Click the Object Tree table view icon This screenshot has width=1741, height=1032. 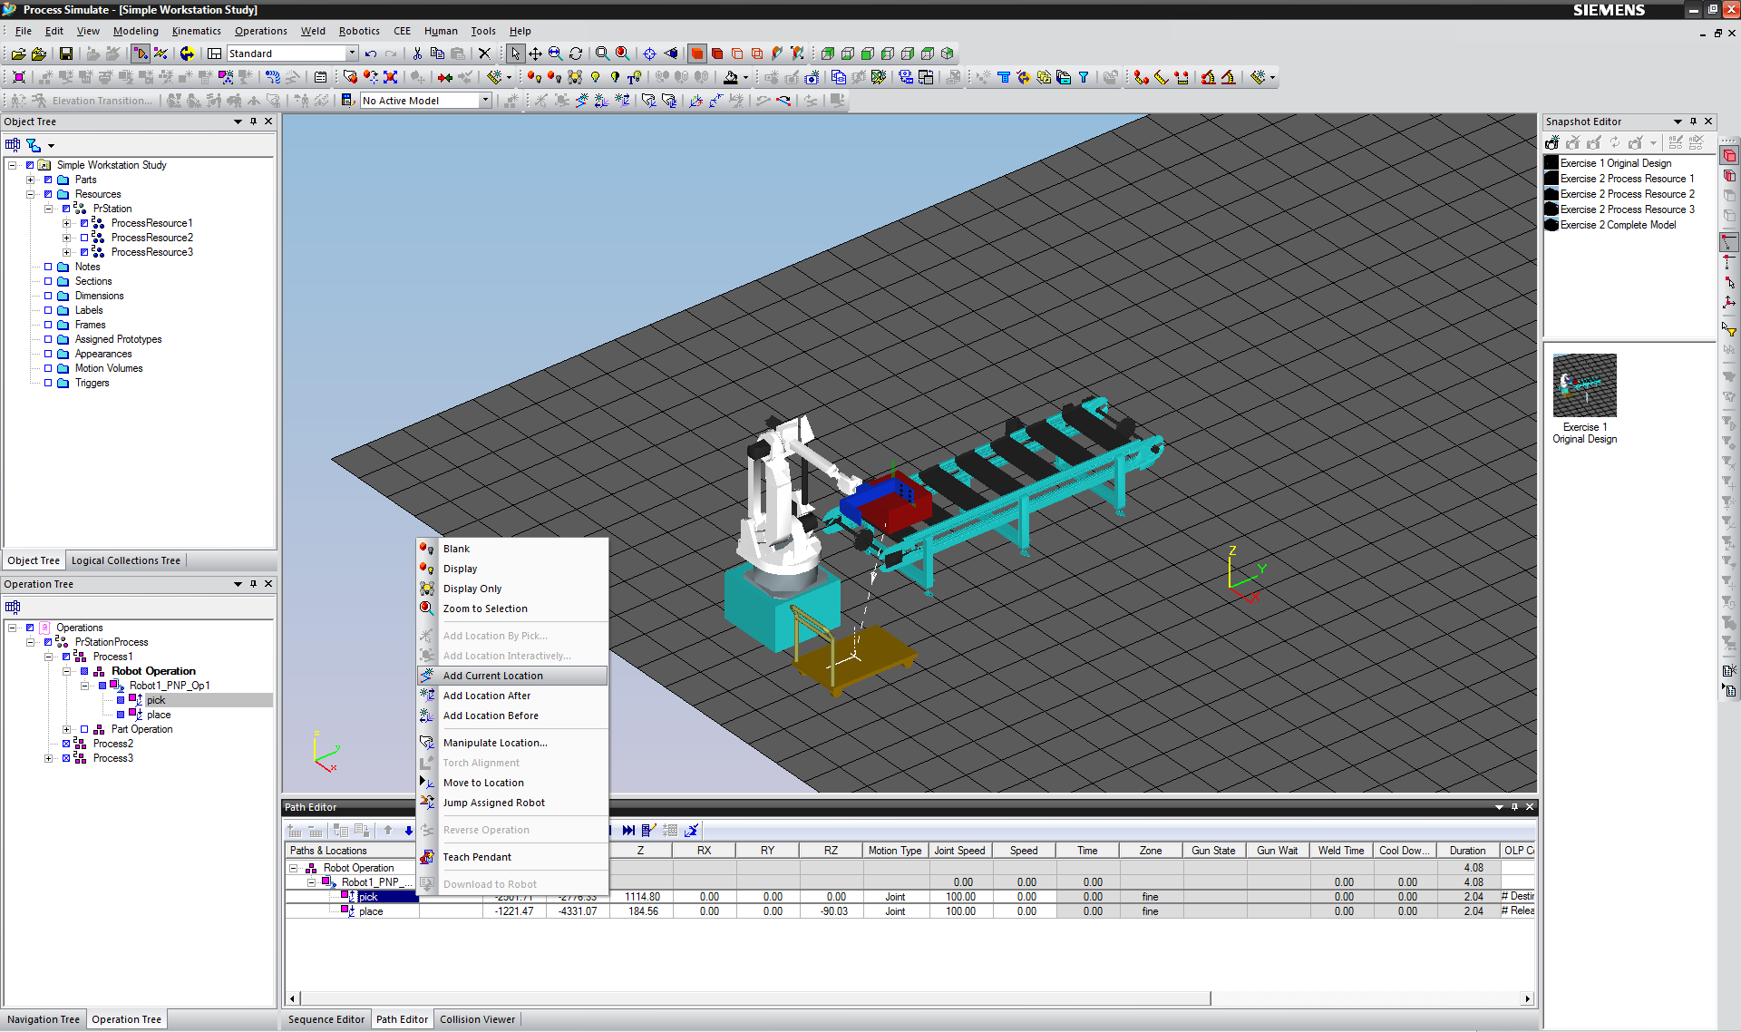pyautogui.click(x=13, y=145)
